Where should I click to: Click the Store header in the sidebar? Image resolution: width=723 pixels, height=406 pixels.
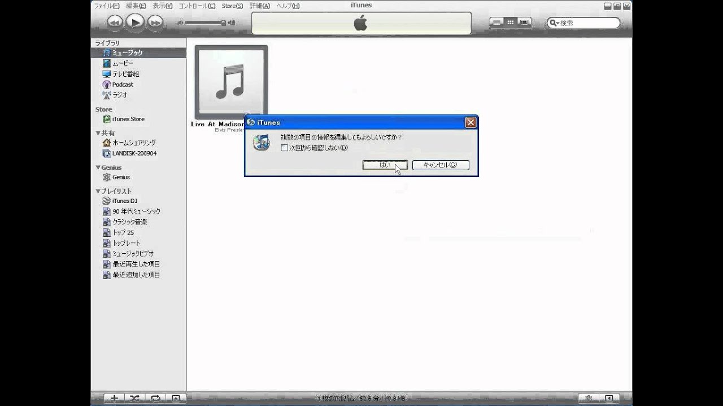[104, 109]
